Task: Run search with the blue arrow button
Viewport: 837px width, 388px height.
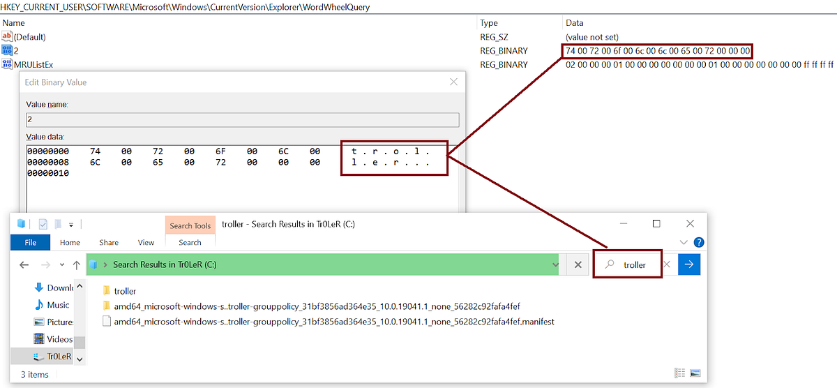Action: 689,264
